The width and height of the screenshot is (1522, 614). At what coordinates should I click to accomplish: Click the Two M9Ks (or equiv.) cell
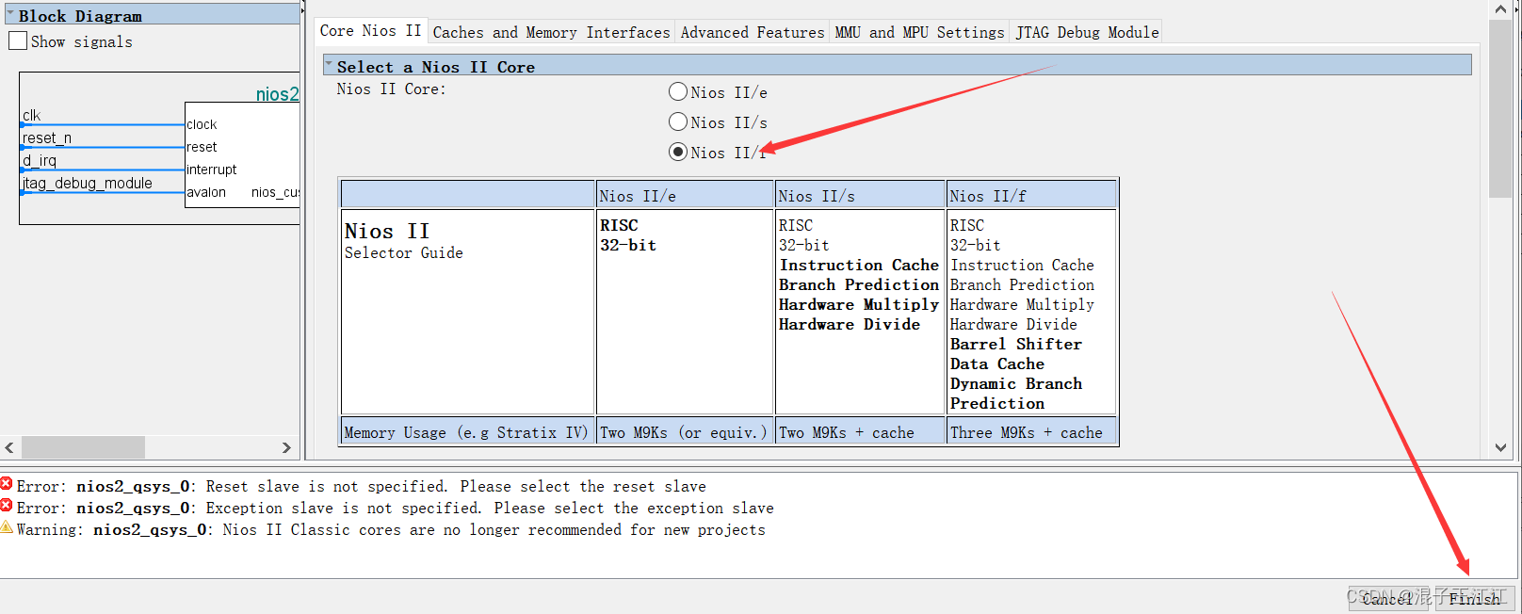pos(685,431)
